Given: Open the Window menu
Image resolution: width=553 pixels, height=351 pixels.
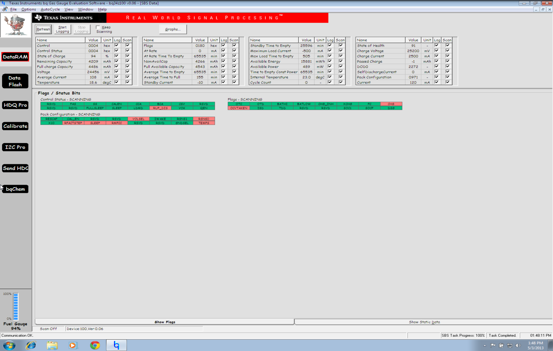Looking at the screenshot, I should (86, 9).
